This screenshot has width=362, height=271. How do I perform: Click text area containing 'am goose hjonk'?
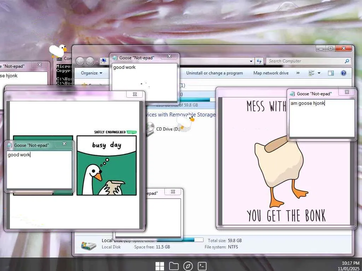click(x=322, y=118)
